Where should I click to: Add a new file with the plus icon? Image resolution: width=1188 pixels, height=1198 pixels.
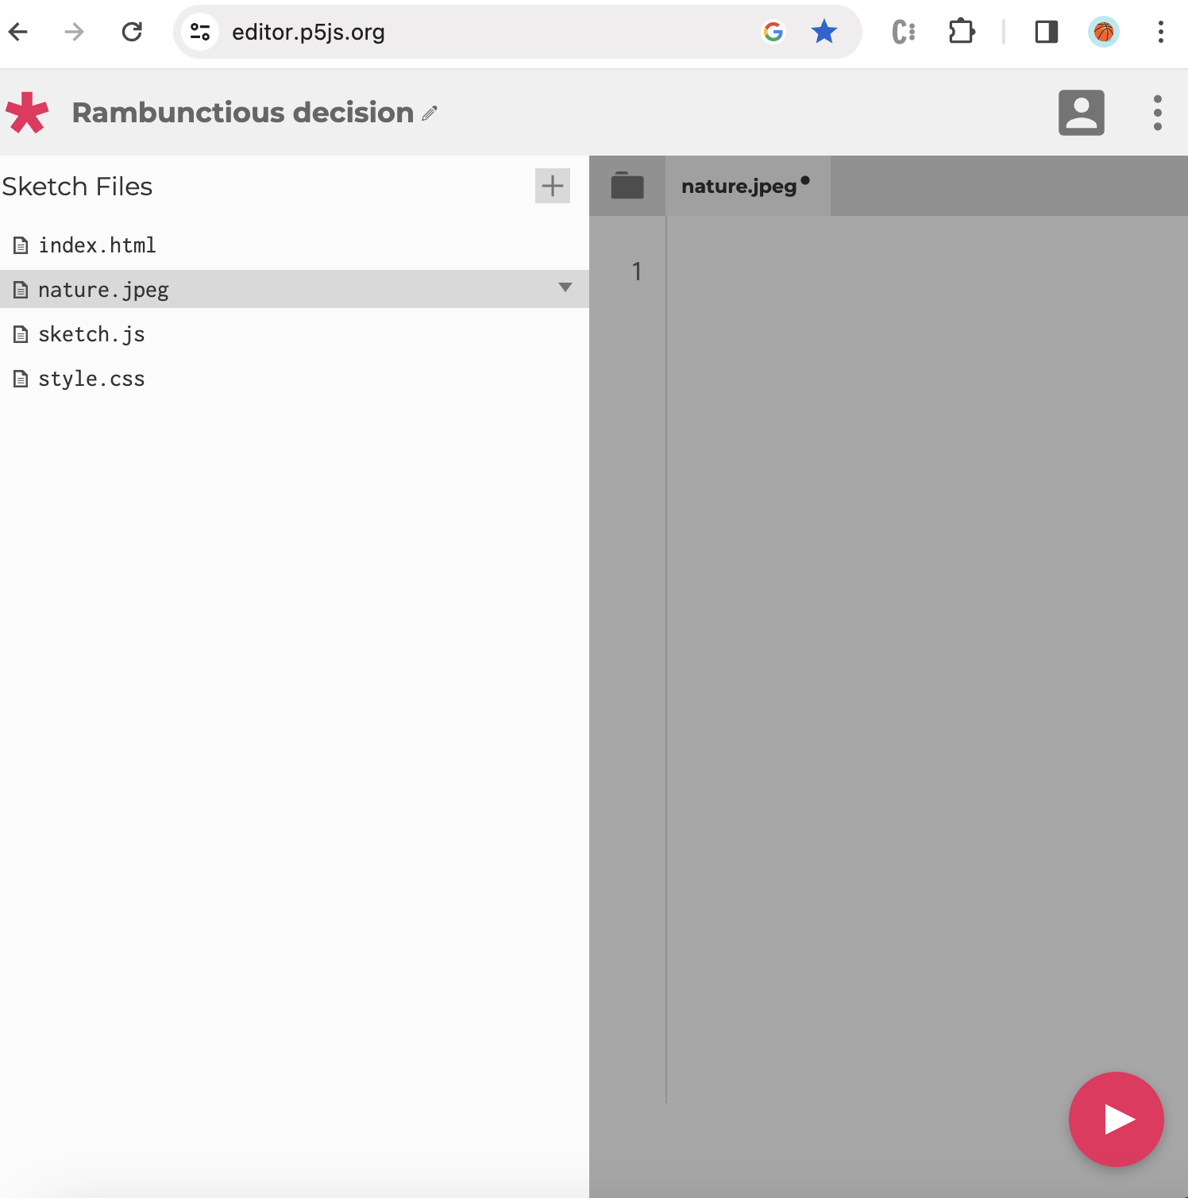point(553,186)
